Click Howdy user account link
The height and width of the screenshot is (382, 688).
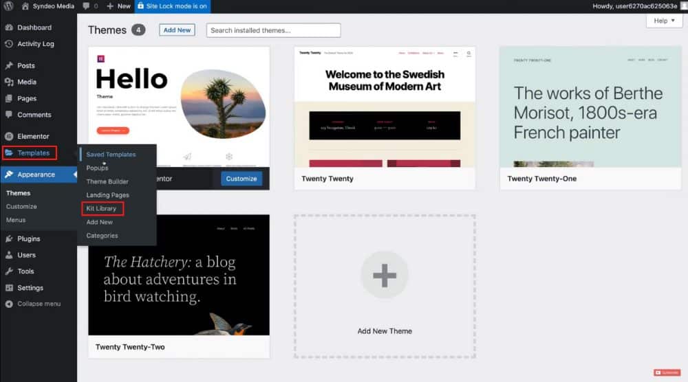(x=634, y=6)
